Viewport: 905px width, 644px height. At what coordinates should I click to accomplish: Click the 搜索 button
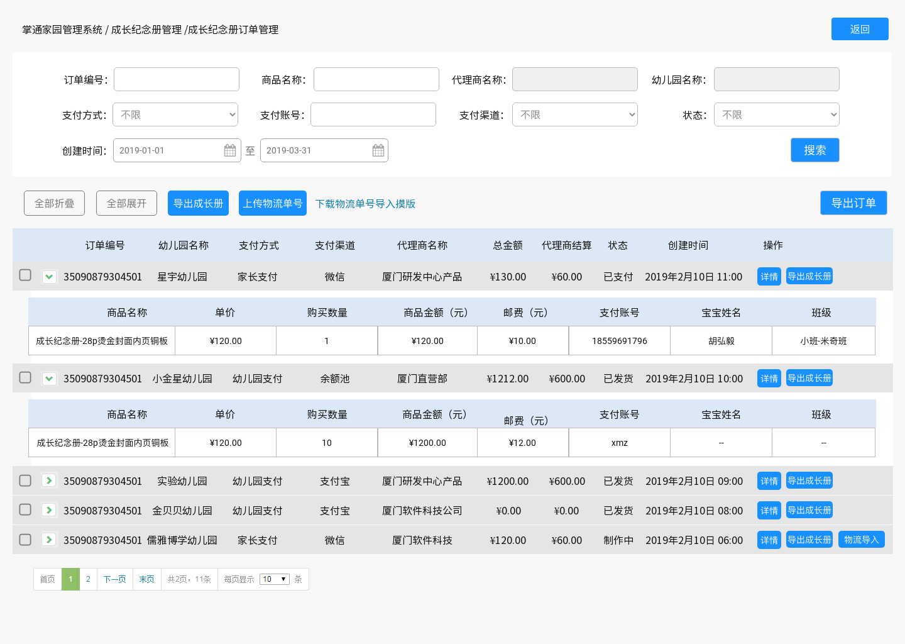tap(815, 150)
